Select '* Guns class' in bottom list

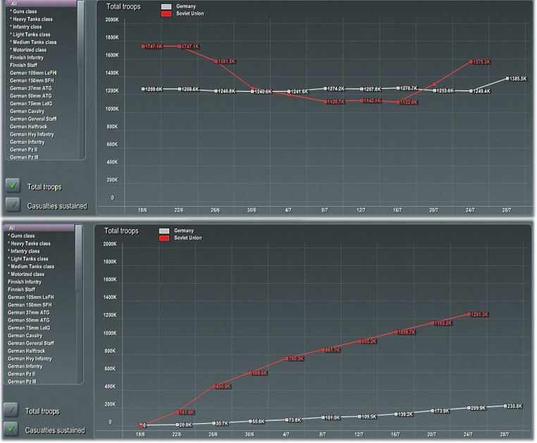click(21, 236)
